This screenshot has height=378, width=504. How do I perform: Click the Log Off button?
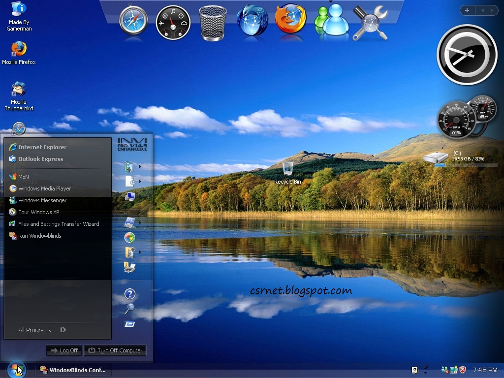tap(63, 350)
